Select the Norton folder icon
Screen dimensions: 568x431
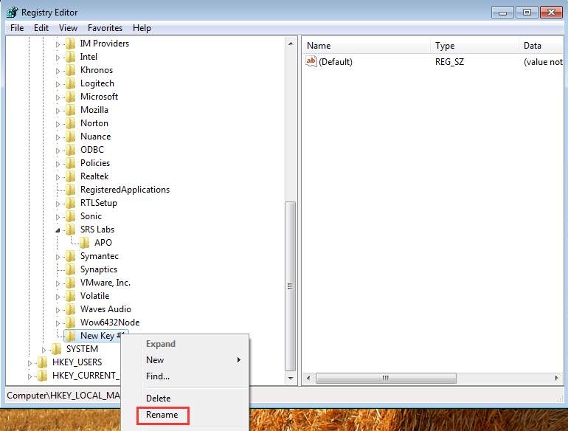(71, 123)
